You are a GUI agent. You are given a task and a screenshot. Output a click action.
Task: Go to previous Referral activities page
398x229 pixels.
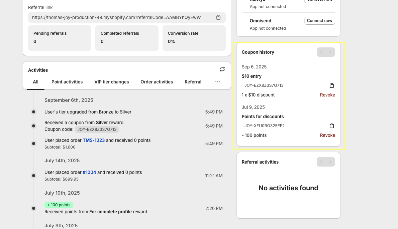pyautogui.click(x=321, y=162)
